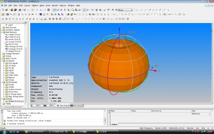Image resolution: width=214 pixels, height=134 pixels.
Task: Click the spline curve tool icon
Action: [x=139, y=14]
